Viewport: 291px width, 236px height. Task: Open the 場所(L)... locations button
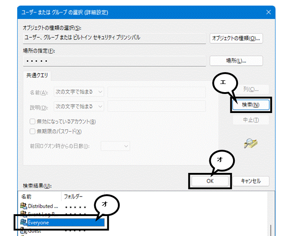point(236,60)
